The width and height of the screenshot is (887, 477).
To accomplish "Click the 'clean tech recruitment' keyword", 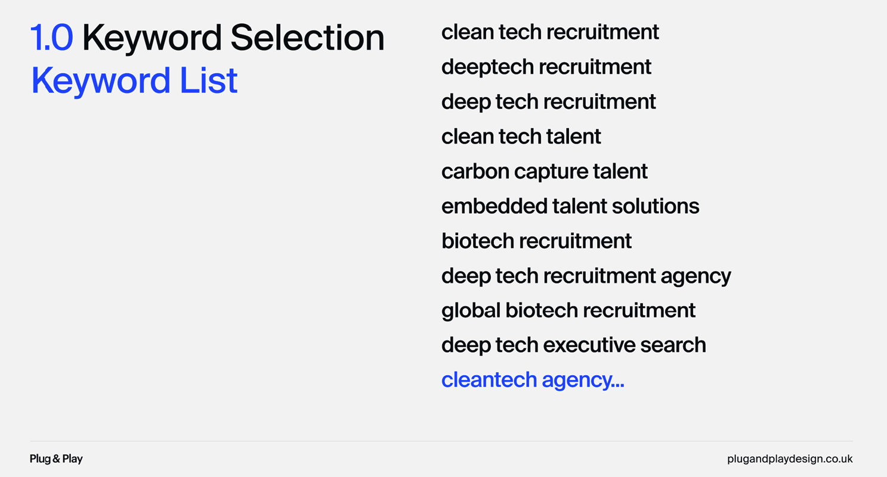I will click(550, 32).
